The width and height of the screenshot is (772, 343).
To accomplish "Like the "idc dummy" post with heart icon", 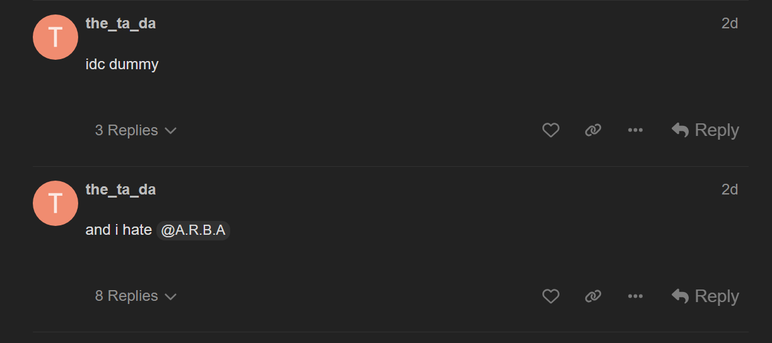I will pyautogui.click(x=551, y=130).
